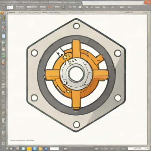Click the red-orange icon in top toolbar
151x151 pixels.
[x=50, y=7]
